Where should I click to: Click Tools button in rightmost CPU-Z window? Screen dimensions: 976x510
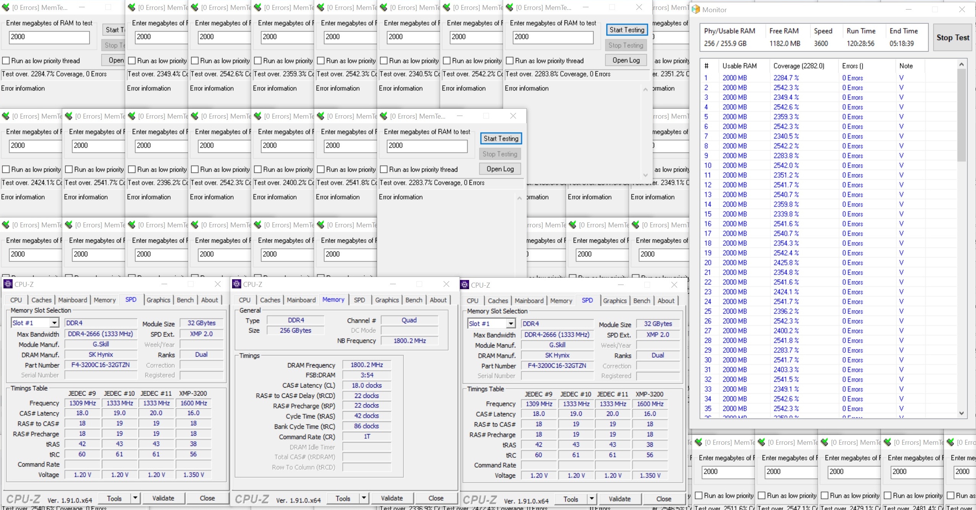click(x=570, y=499)
